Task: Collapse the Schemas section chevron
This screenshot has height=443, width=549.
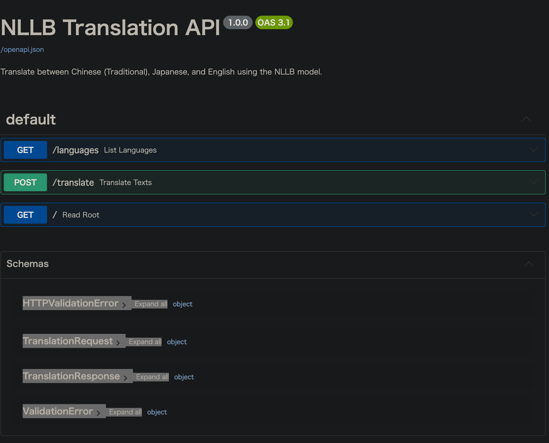Action: point(529,264)
